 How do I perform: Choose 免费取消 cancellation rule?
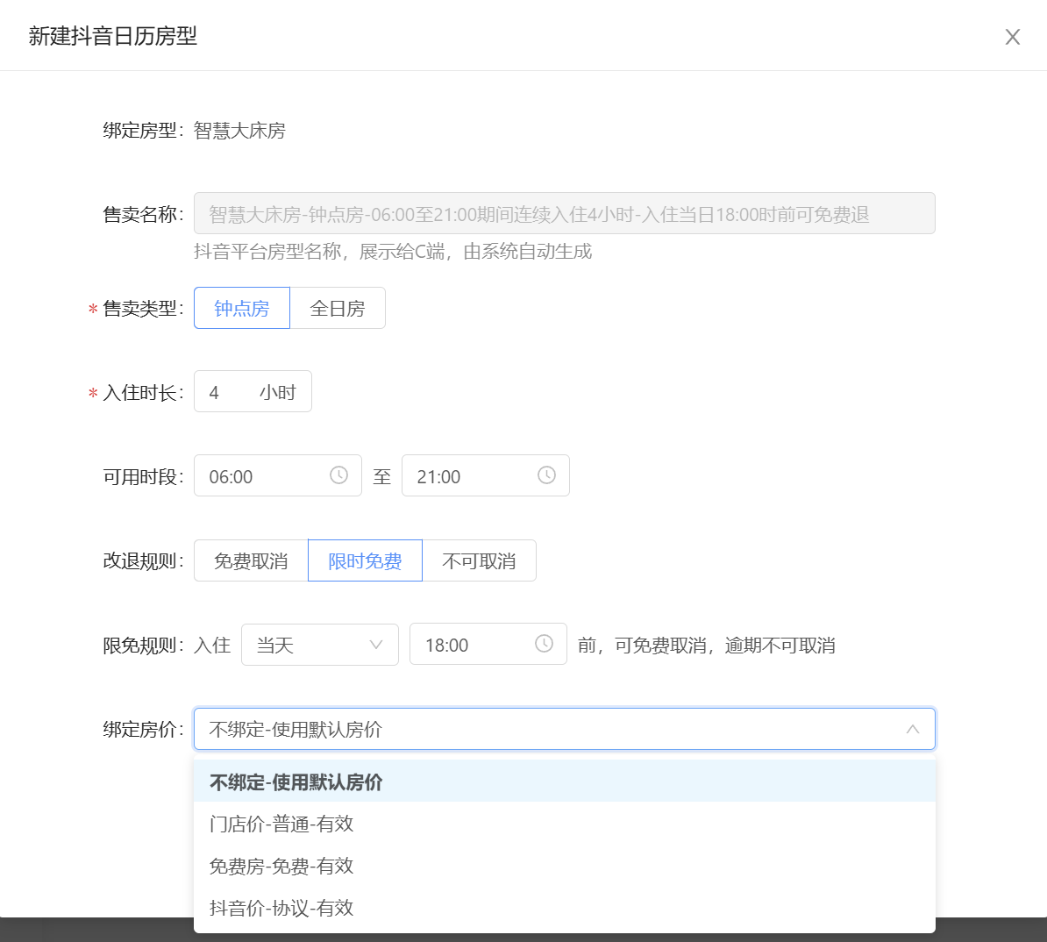[251, 560]
